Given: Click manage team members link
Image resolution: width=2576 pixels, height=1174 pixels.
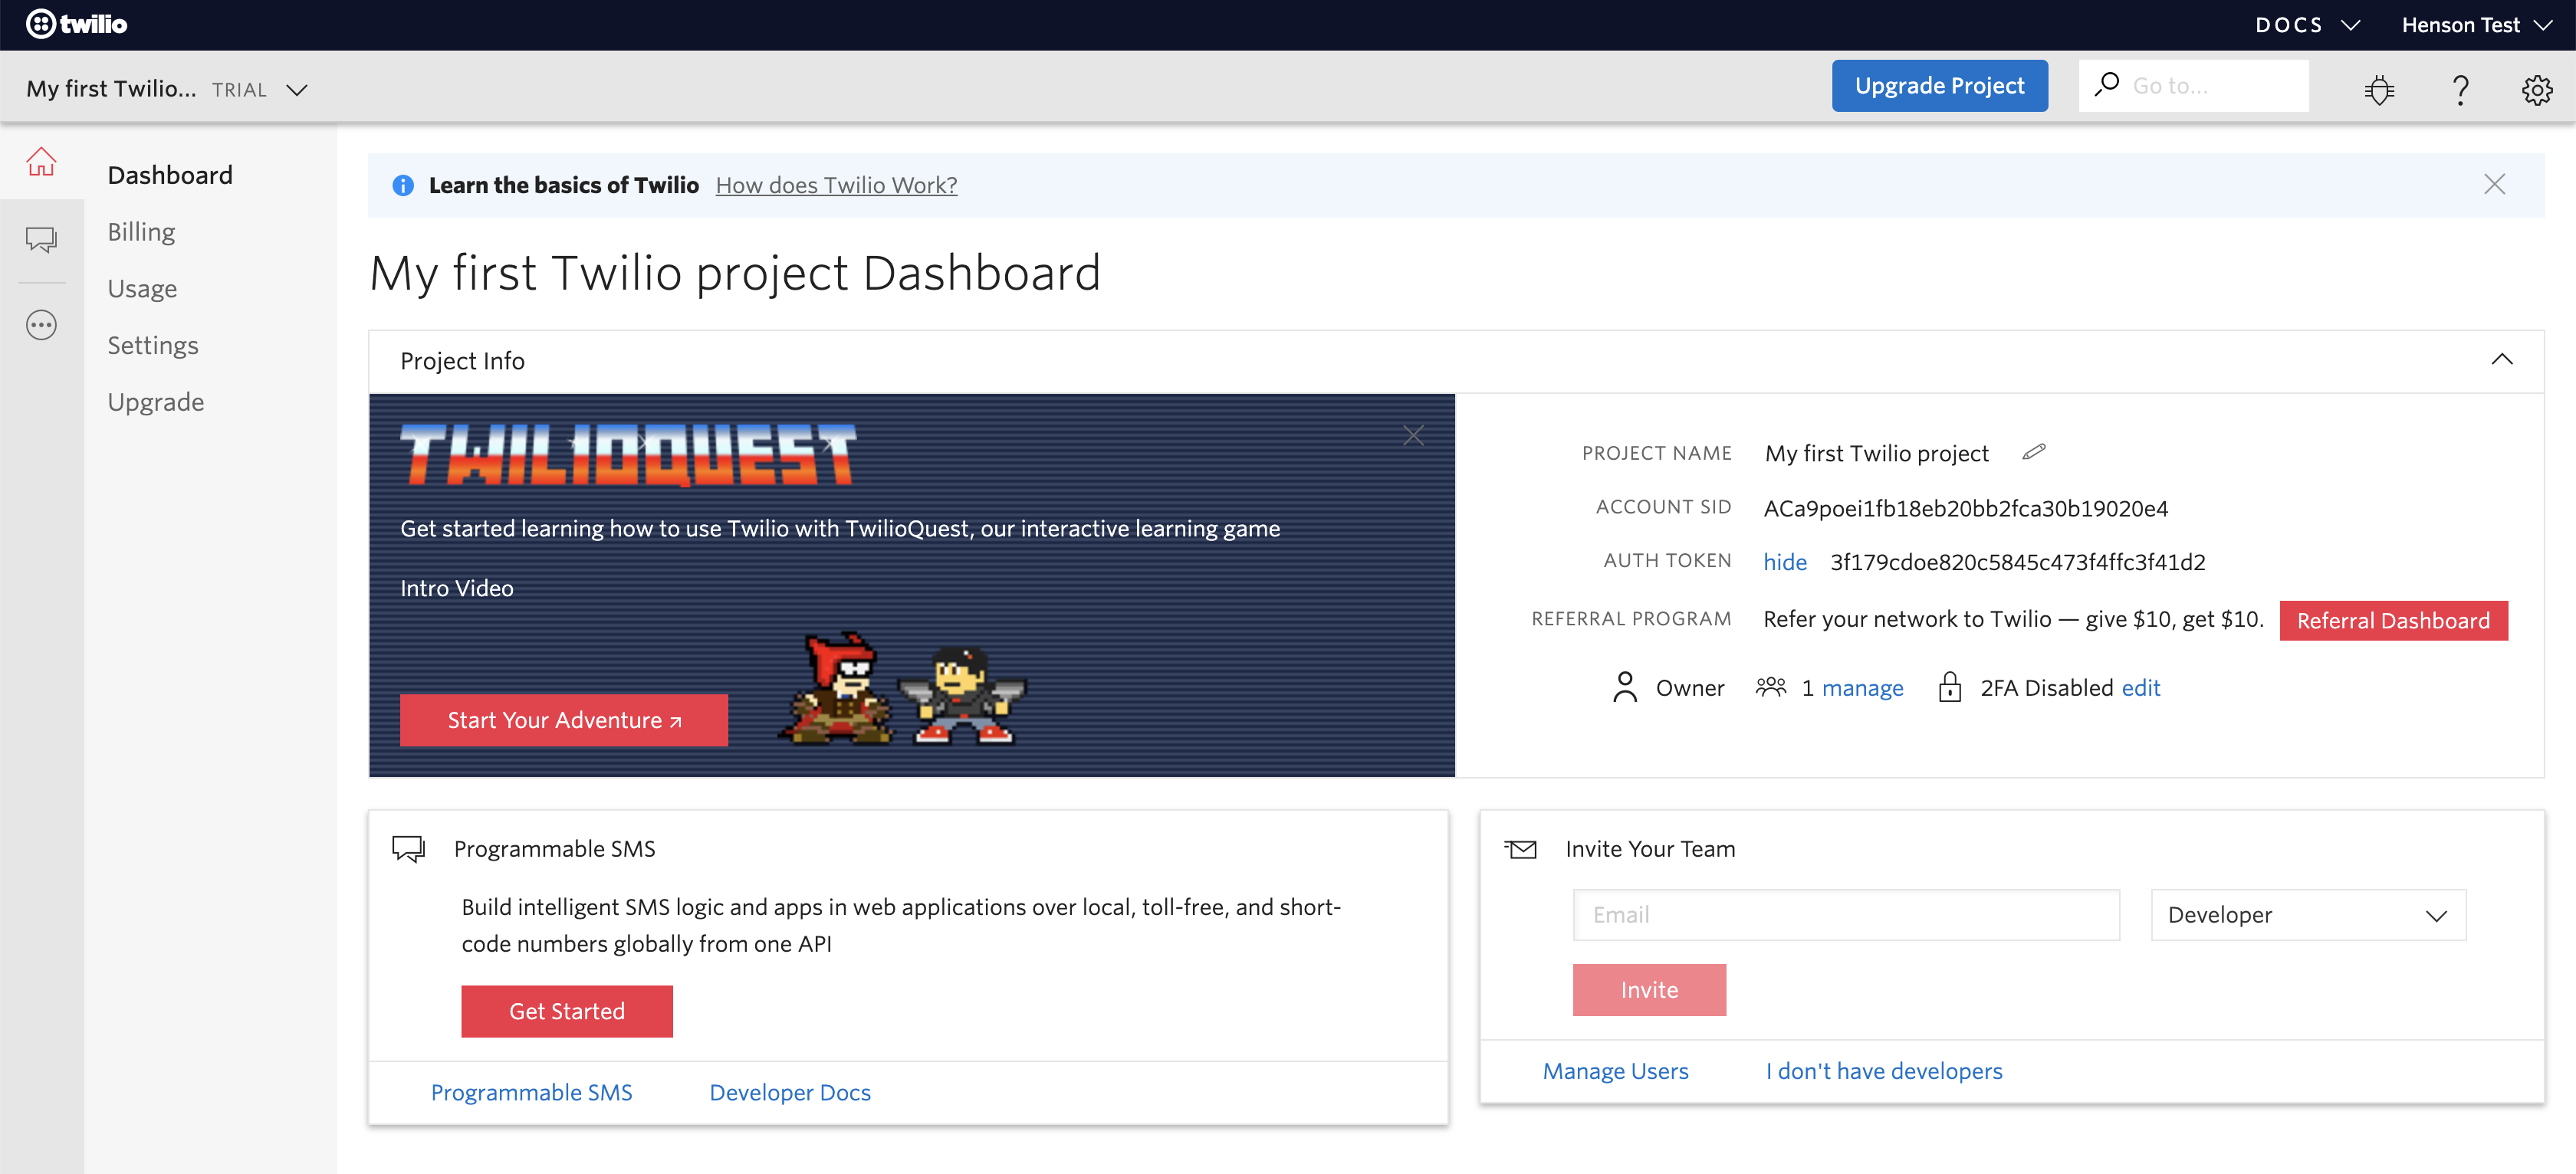Looking at the screenshot, I should click(x=1862, y=687).
